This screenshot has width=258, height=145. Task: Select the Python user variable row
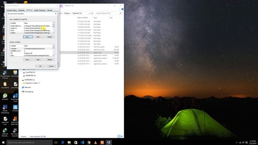[x=31, y=33]
